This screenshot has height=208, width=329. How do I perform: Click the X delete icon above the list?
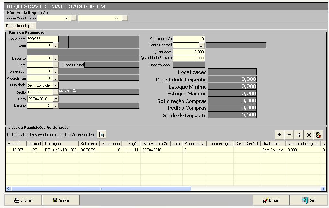coord(309,135)
